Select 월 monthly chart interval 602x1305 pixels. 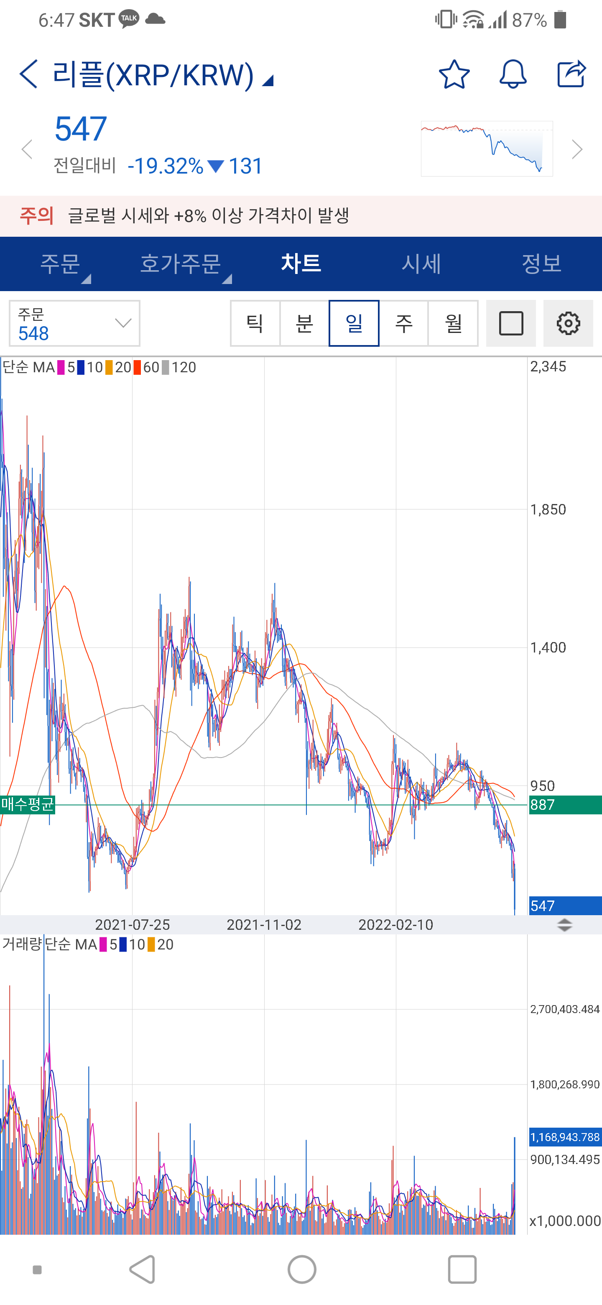(x=453, y=323)
